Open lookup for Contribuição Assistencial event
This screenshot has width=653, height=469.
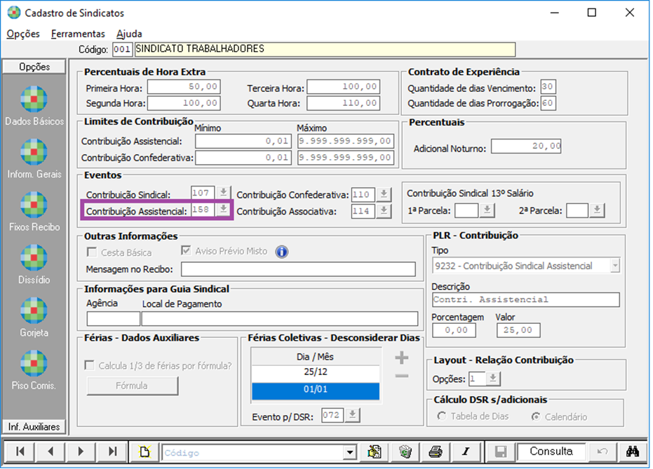223,209
